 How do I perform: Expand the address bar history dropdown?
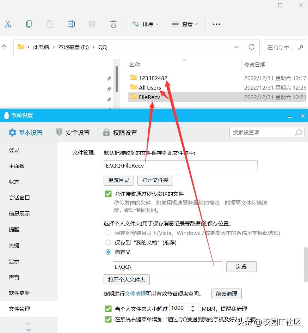click(x=237, y=47)
